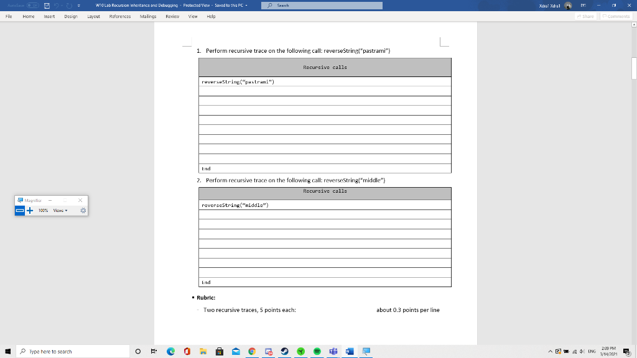Open Microsoft Edge from taskbar

[x=170, y=352]
